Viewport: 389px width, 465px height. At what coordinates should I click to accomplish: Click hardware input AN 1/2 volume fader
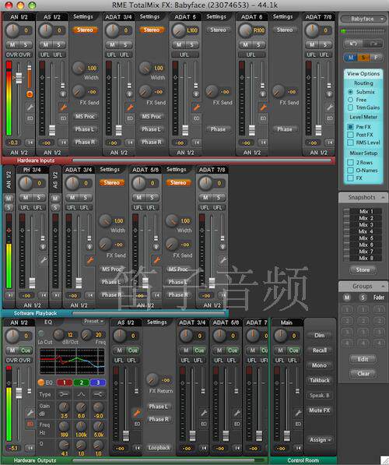[x=19, y=78]
